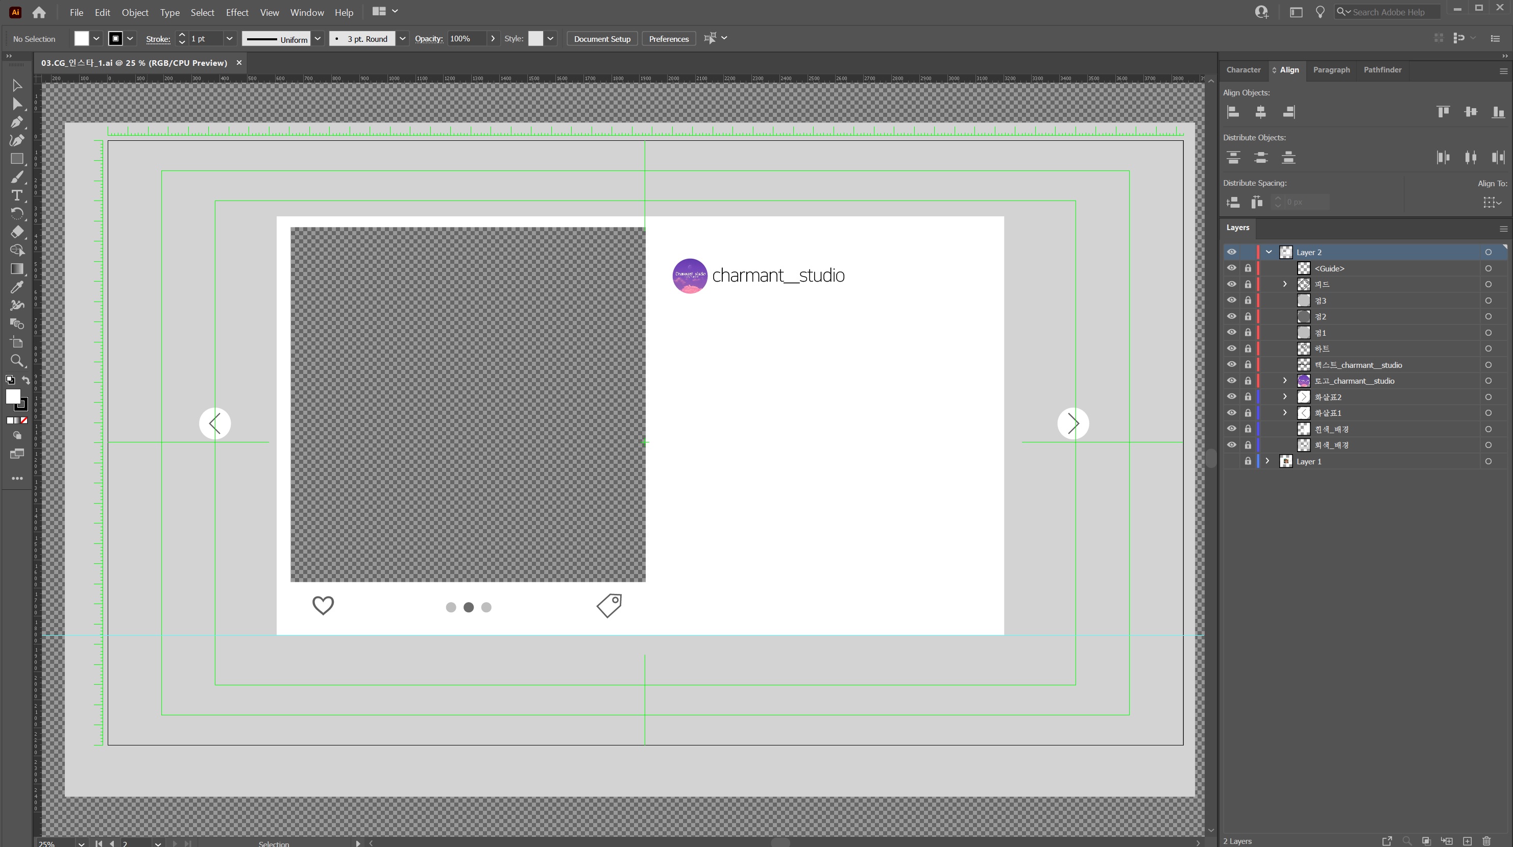Open the Preferences button
1513x847 pixels.
[668, 39]
